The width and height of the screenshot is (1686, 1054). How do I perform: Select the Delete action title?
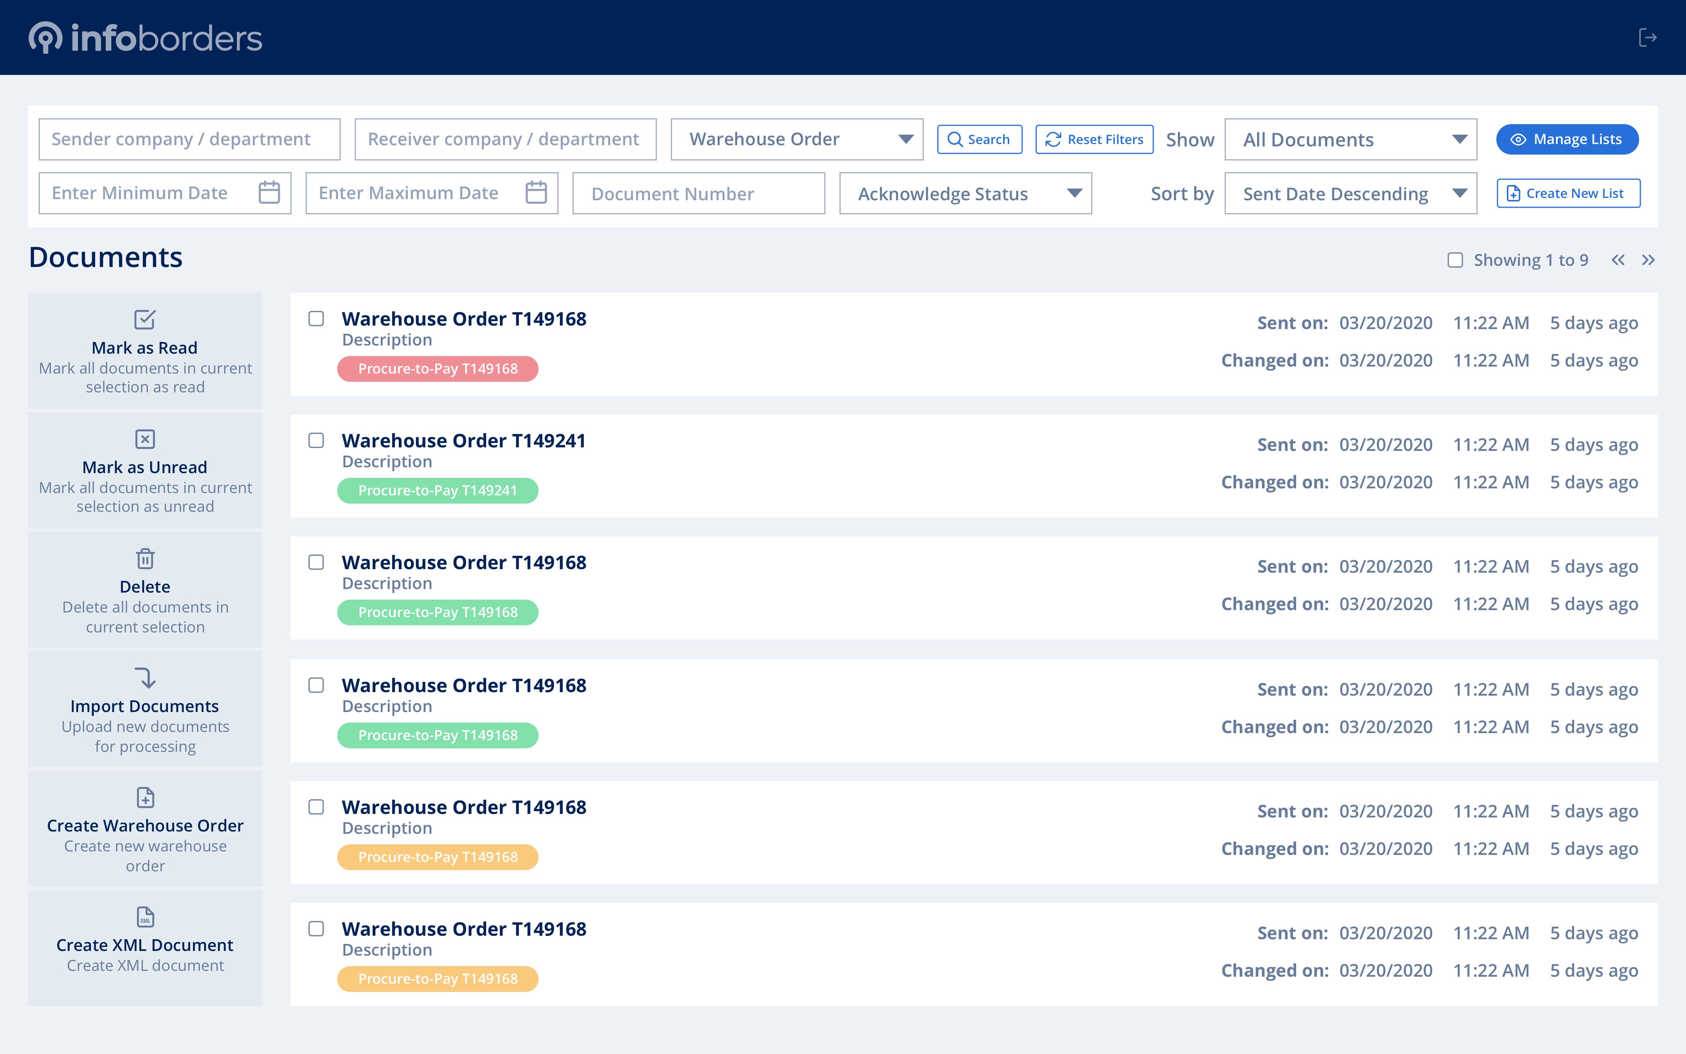click(x=145, y=586)
